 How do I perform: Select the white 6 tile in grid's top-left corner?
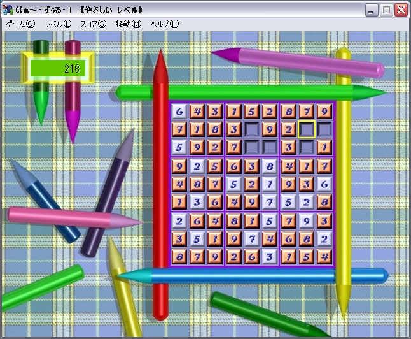(179, 111)
